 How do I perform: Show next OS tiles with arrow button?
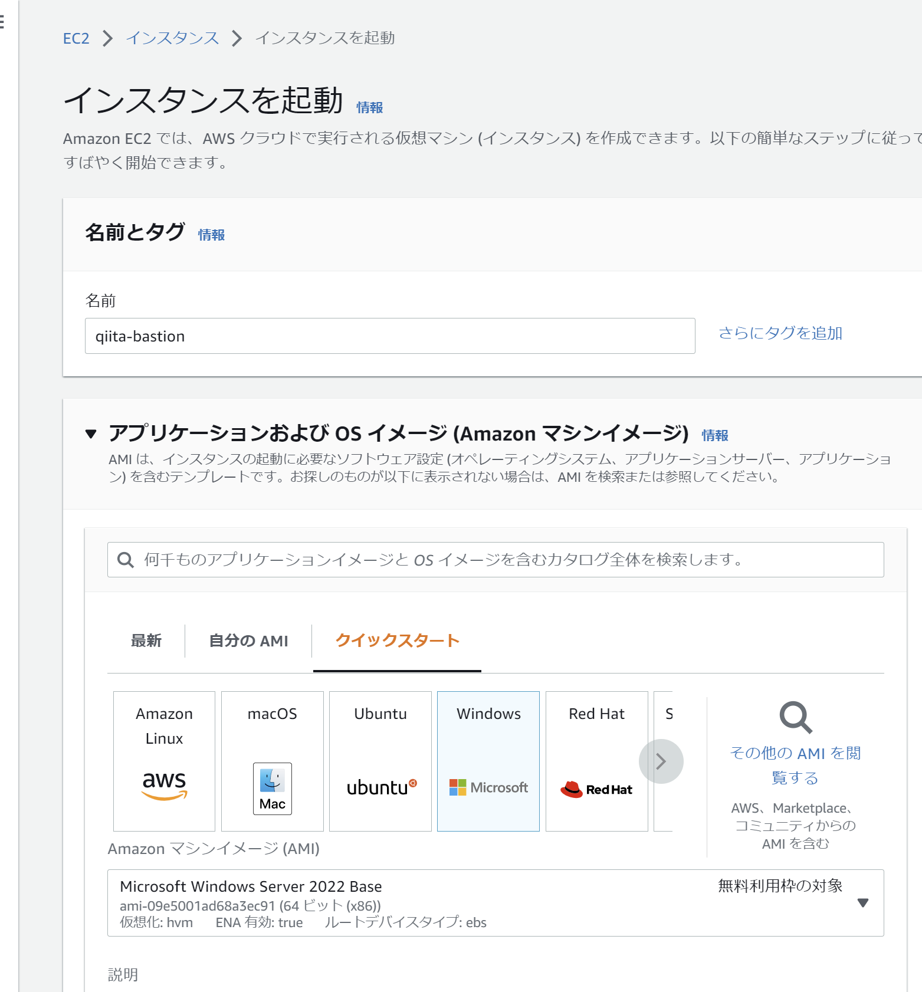(x=661, y=761)
